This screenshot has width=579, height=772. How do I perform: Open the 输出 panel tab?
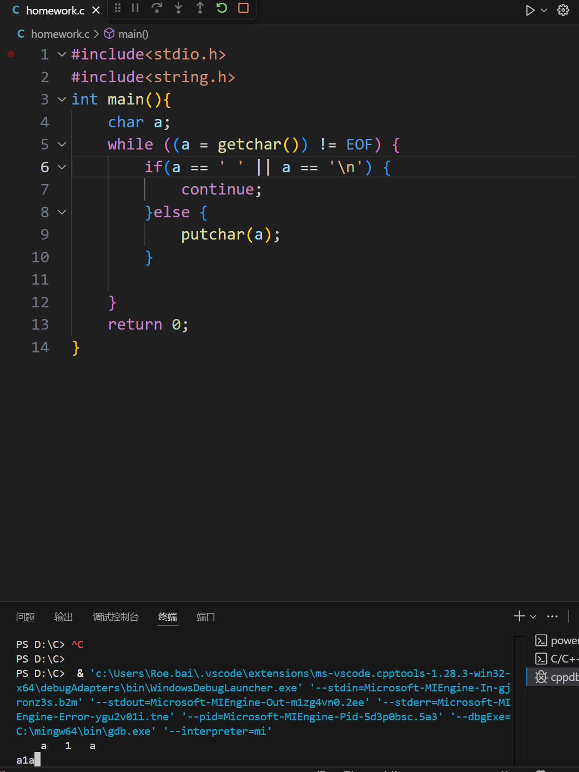point(63,617)
